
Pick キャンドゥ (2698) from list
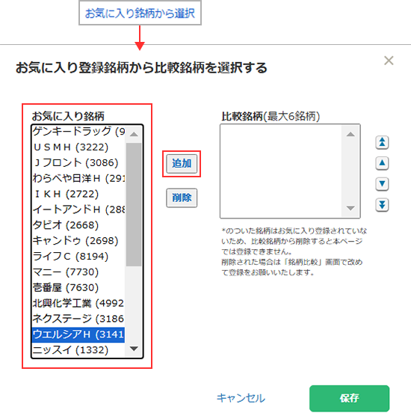pos(78,240)
